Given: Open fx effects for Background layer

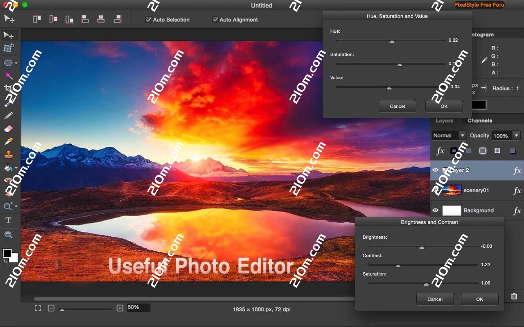Looking at the screenshot, I should tap(517, 211).
